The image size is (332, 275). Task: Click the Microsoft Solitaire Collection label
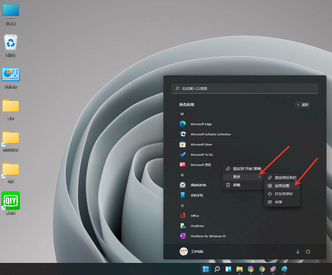tap(211, 134)
